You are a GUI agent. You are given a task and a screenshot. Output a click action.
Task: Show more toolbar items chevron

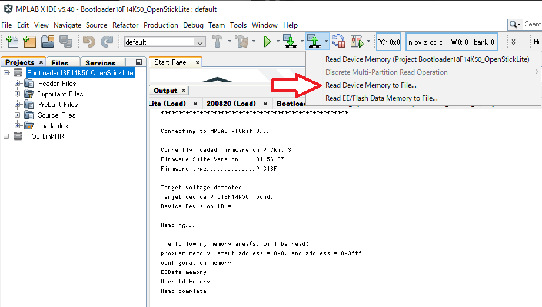coord(513,42)
